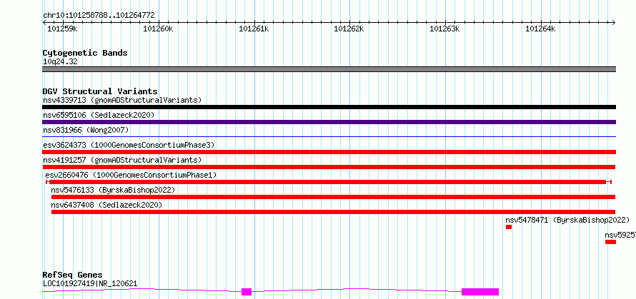Image resolution: width=636 pixels, height=299 pixels.
Task: Select the purple nsv6595106 variant bar
Action: point(329,122)
